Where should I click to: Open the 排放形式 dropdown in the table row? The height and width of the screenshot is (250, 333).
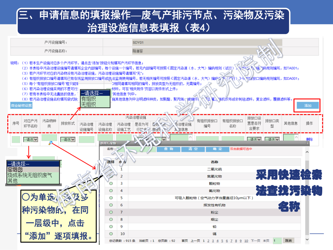tap(68, 140)
